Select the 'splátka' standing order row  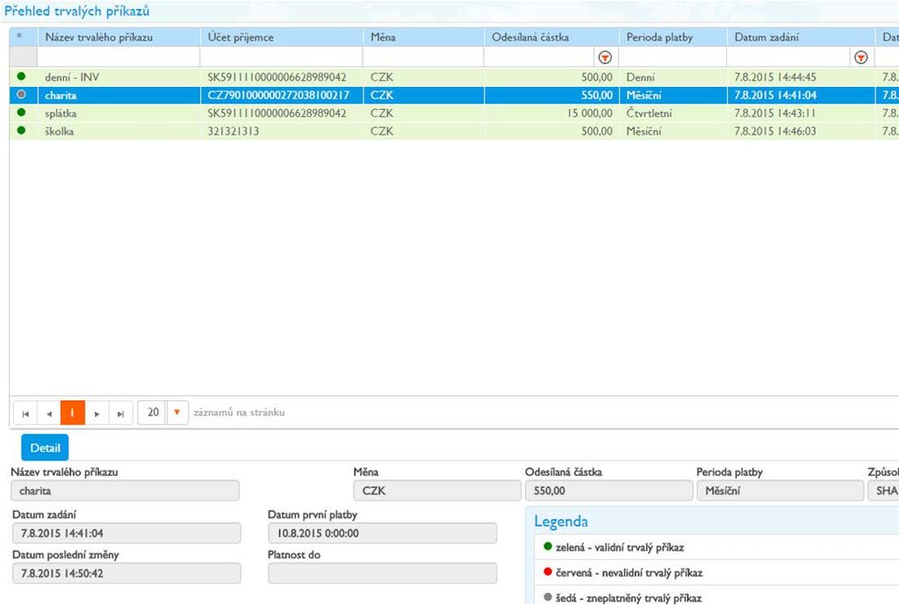point(454,113)
